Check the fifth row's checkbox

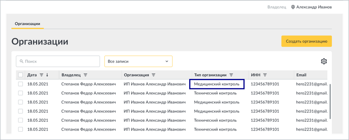[x=21, y=120]
